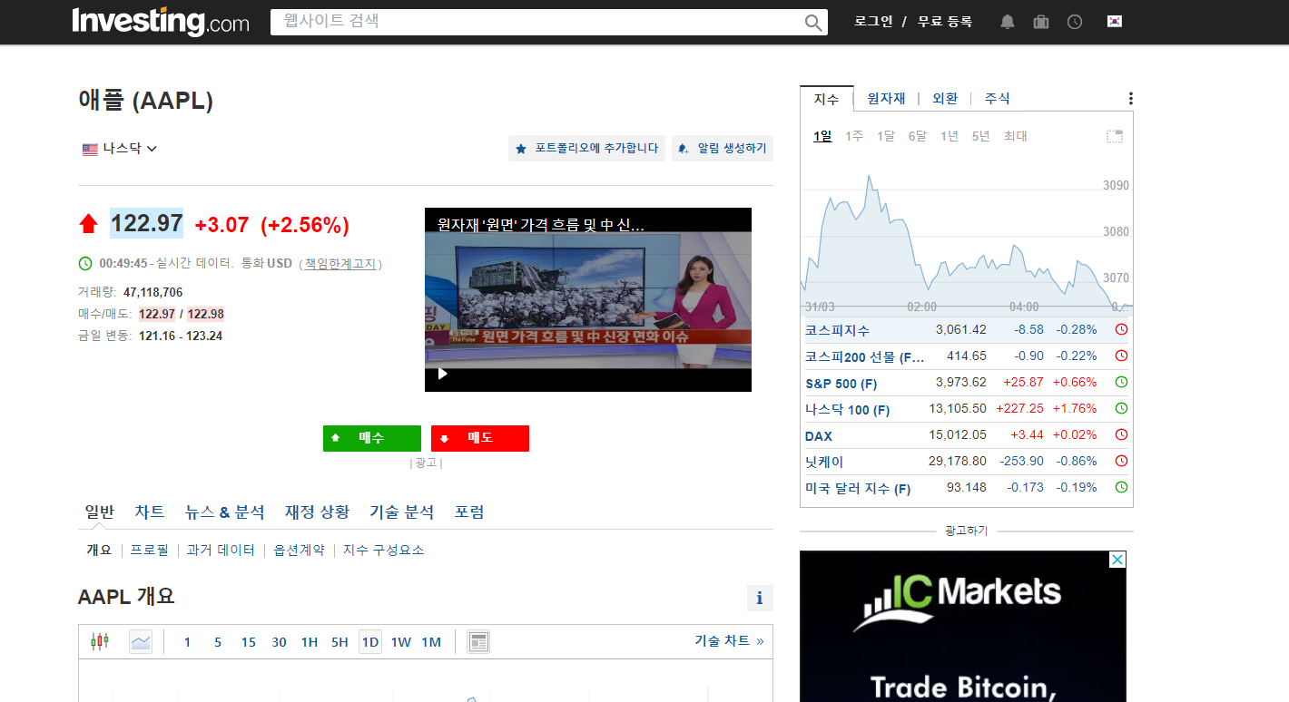
Task: Switch widget to 원자재 tab
Action: (x=886, y=99)
